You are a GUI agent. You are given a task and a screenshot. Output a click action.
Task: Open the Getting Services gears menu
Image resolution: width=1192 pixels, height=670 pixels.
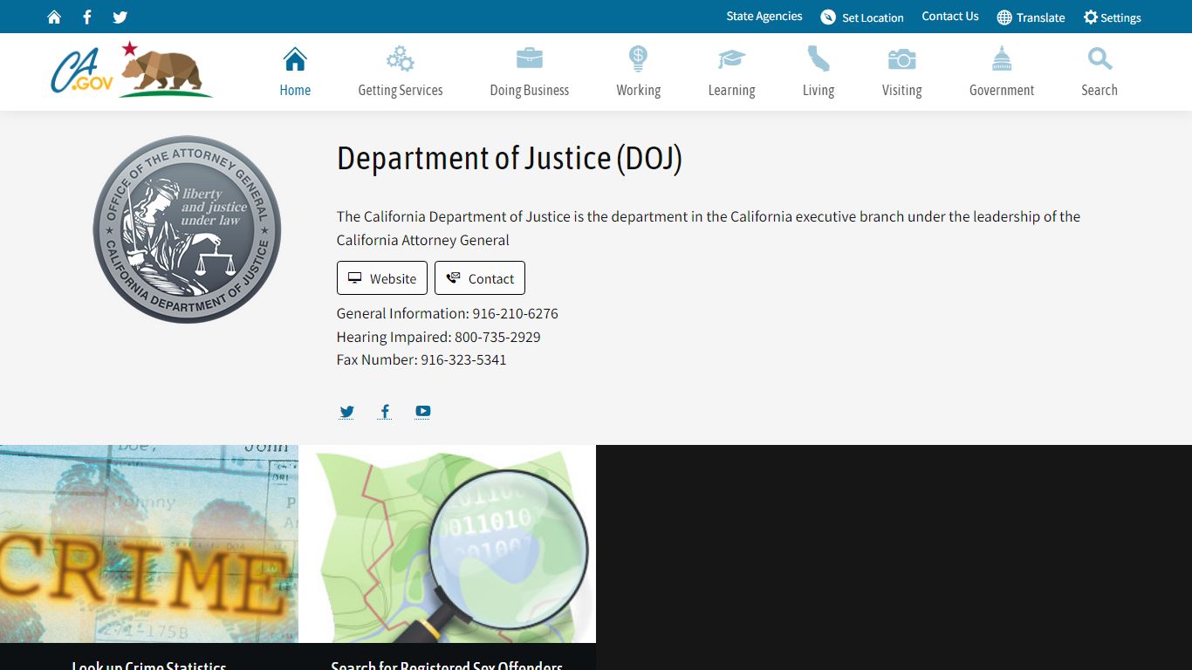(401, 72)
